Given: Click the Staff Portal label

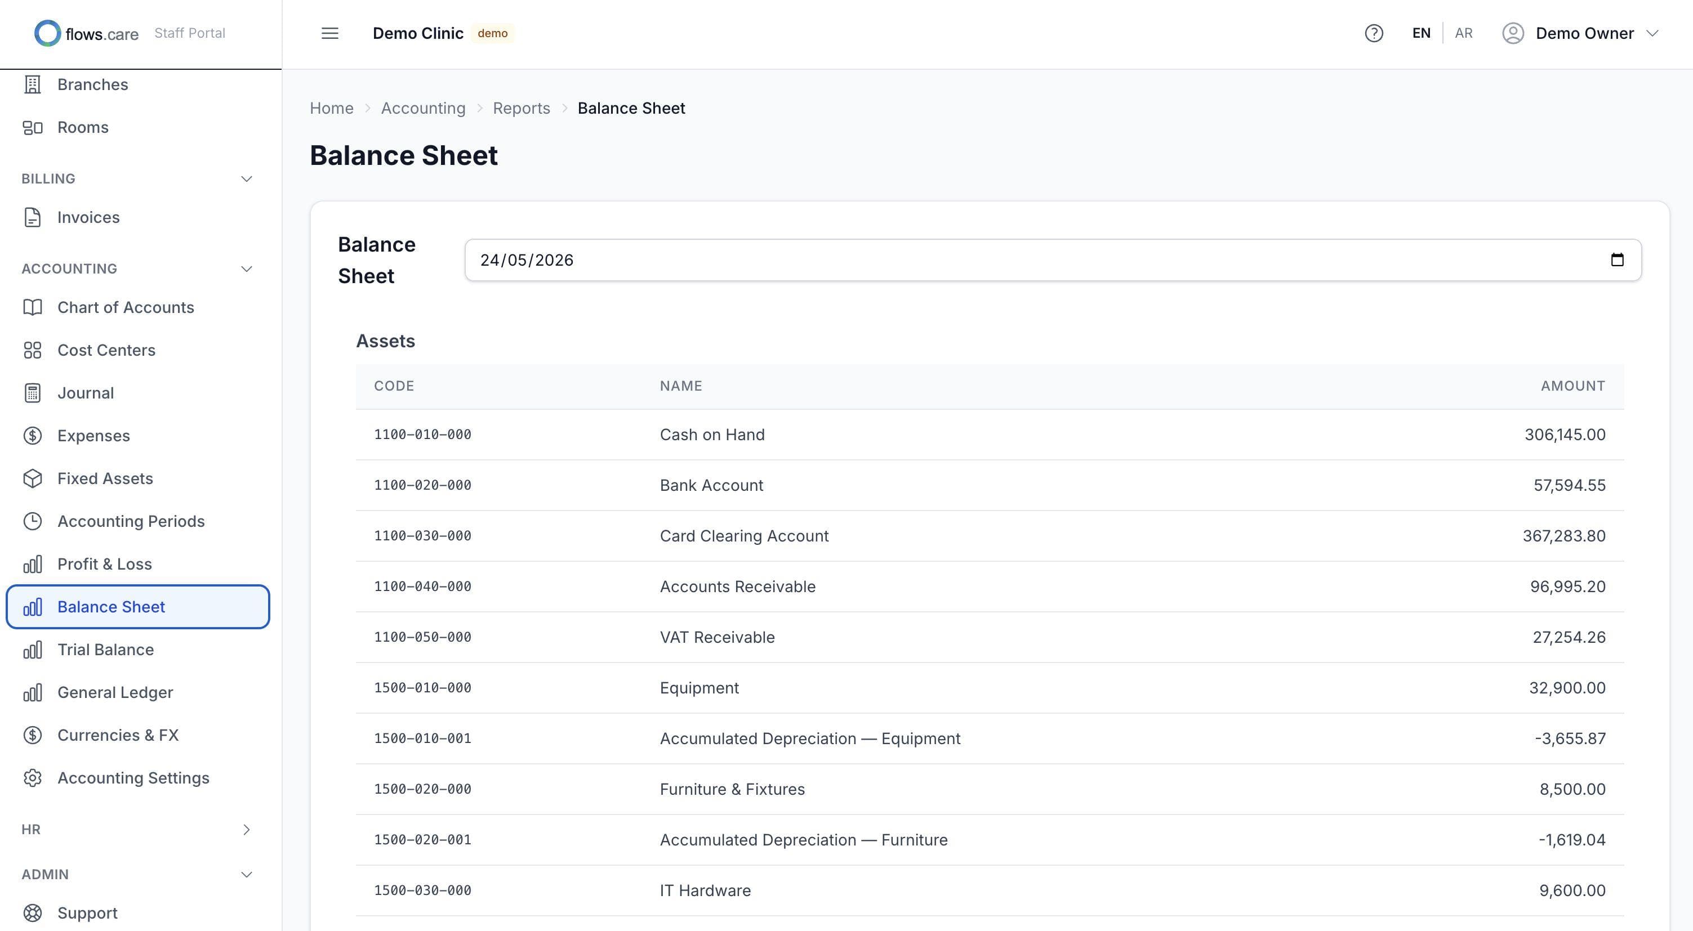Looking at the screenshot, I should (189, 34).
